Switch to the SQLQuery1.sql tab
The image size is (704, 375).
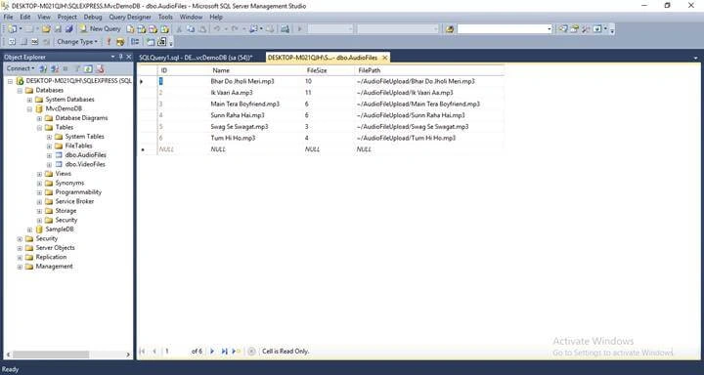[x=196, y=58]
